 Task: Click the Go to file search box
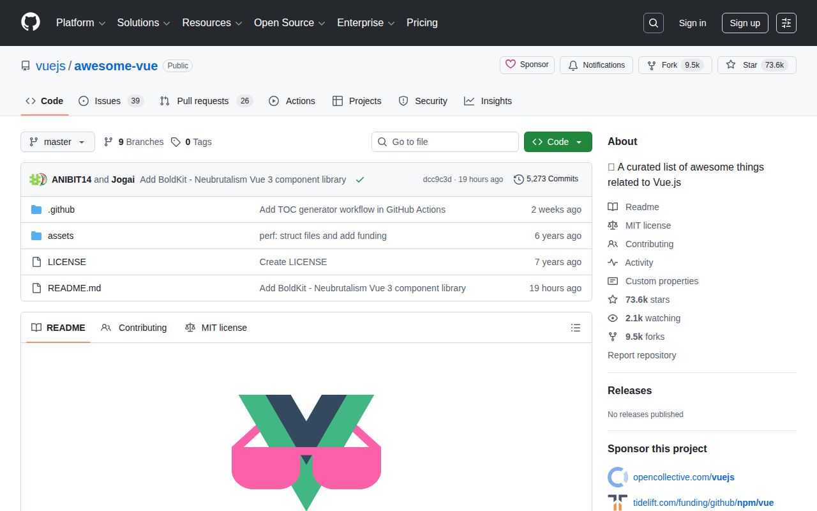[445, 142]
